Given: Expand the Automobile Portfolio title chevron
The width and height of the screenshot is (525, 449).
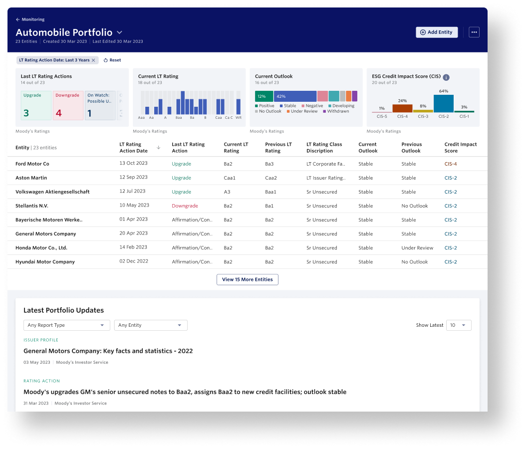Looking at the screenshot, I should pyautogui.click(x=120, y=32).
